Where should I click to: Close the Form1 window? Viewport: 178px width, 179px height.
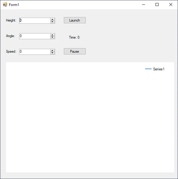pyautogui.click(x=171, y=4)
